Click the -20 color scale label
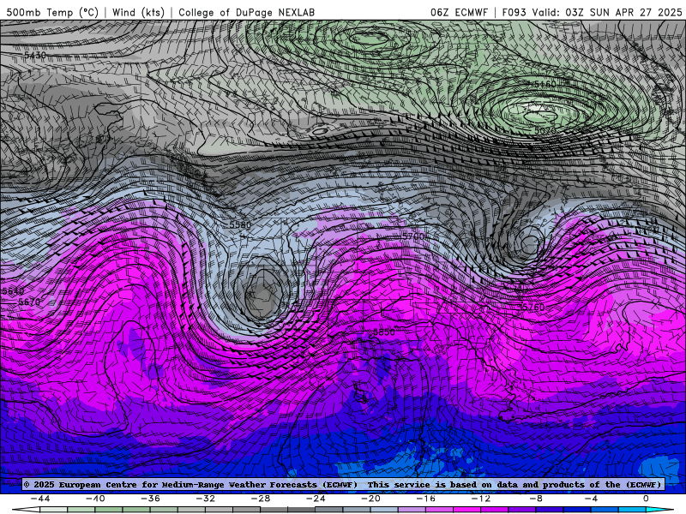The width and height of the screenshot is (686, 514). (370, 499)
